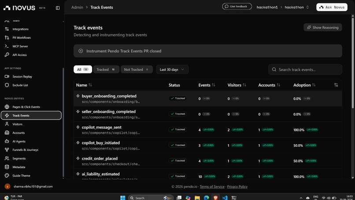Viewport: 355px width, 200px height.
Task: Open Privacy Policy link
Action: pos(237,186)
